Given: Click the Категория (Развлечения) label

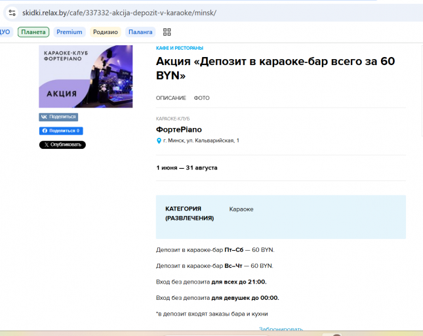Looking at the screenshot, I should 190,213.
